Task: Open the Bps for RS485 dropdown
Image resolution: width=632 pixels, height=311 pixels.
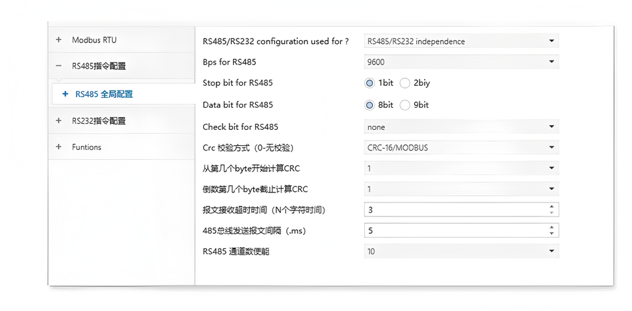Action: (462, 62)
